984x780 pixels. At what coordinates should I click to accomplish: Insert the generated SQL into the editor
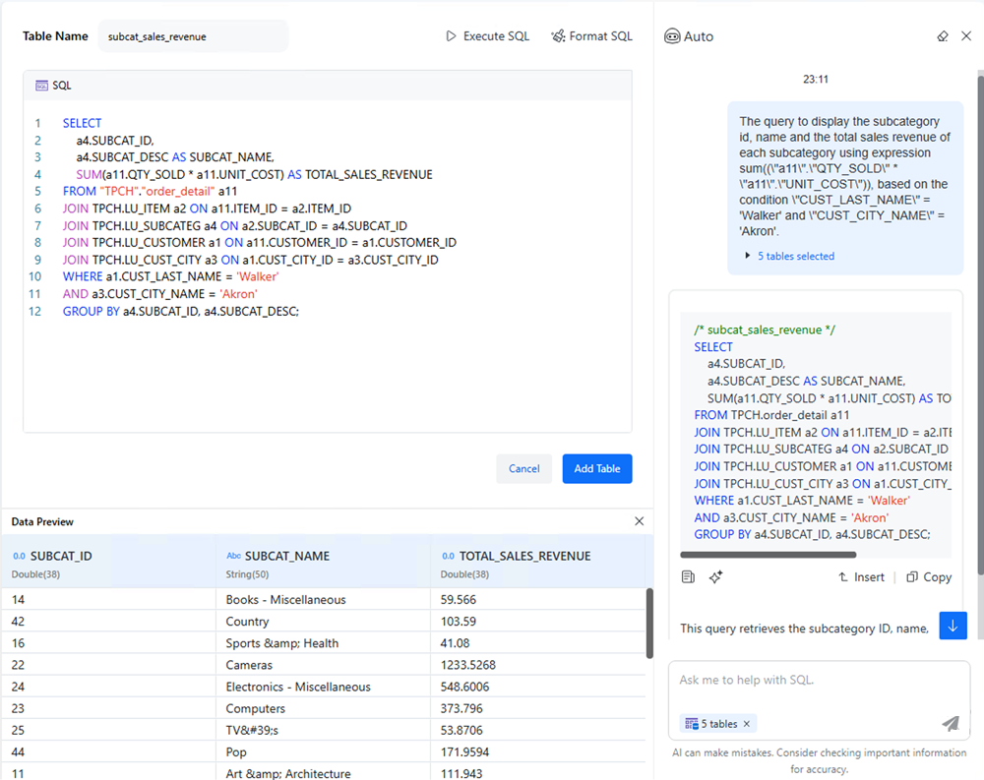(861, 577)
